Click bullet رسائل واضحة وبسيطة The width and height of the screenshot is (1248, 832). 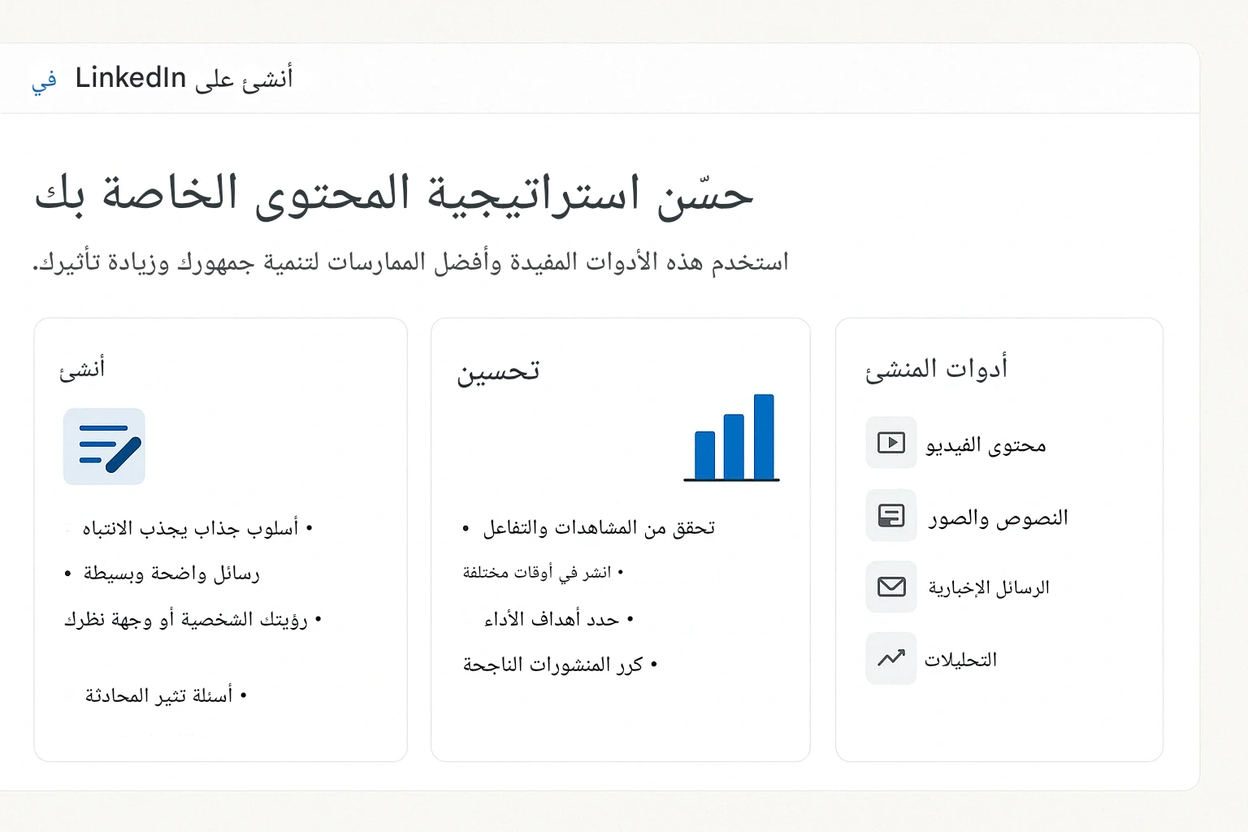point(162,574)
